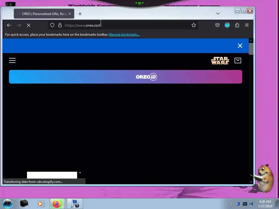Close the small white popup at bottom

80,173
